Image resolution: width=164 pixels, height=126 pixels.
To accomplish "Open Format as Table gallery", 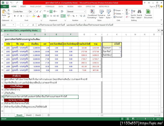I will click(101, 14).
